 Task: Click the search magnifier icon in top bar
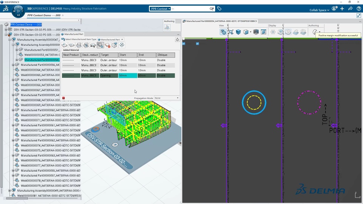212,9
